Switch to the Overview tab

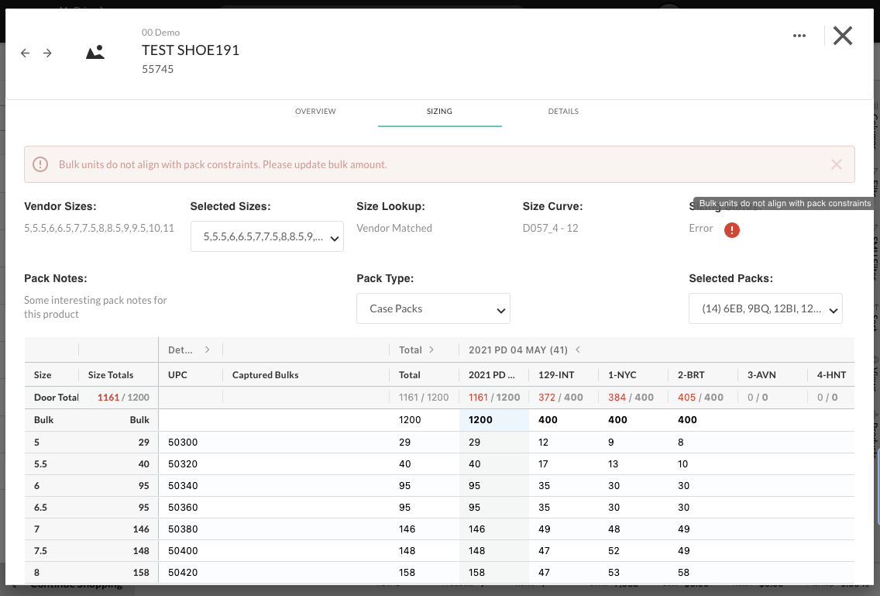(315, 112)
